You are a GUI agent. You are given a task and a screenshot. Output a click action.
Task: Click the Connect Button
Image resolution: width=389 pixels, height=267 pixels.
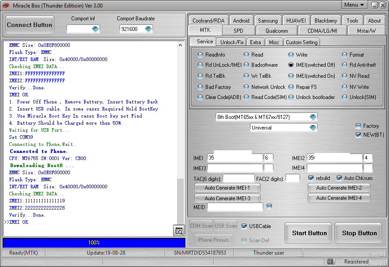click(30, 25)
